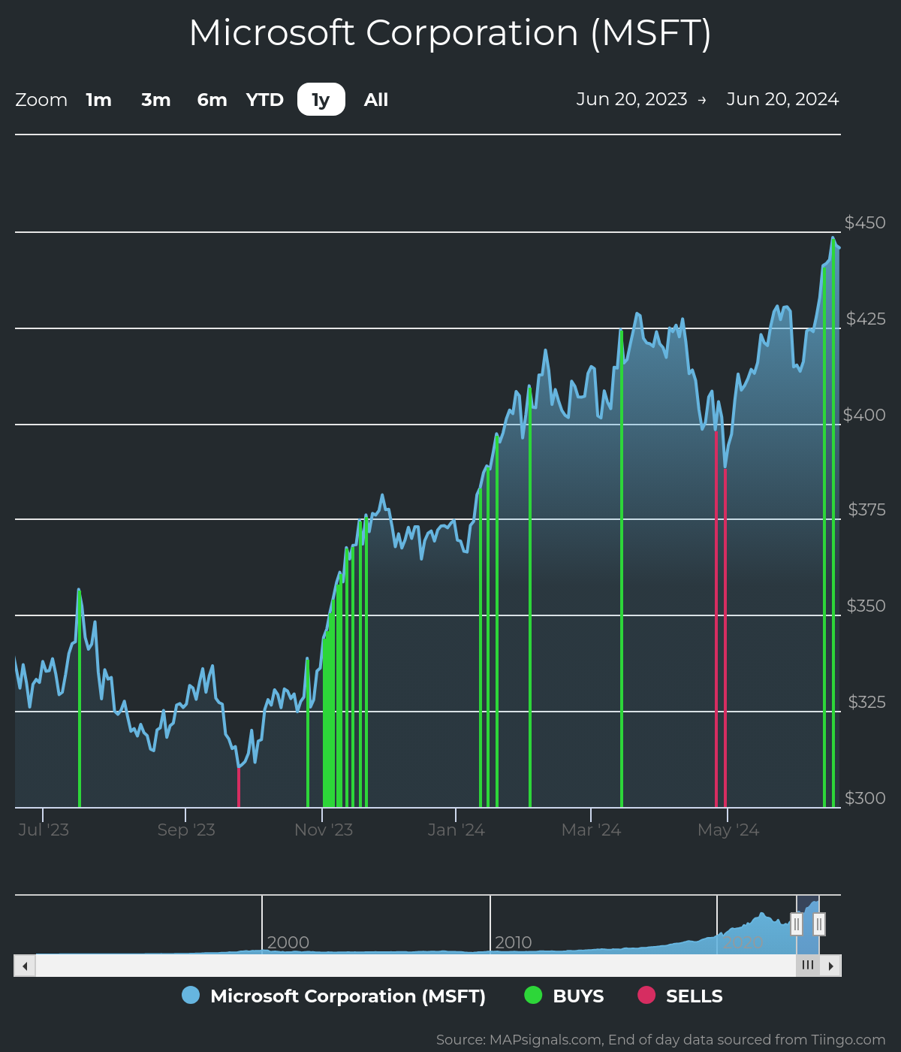Toggle BUYS series in legend

pos(578,996)
